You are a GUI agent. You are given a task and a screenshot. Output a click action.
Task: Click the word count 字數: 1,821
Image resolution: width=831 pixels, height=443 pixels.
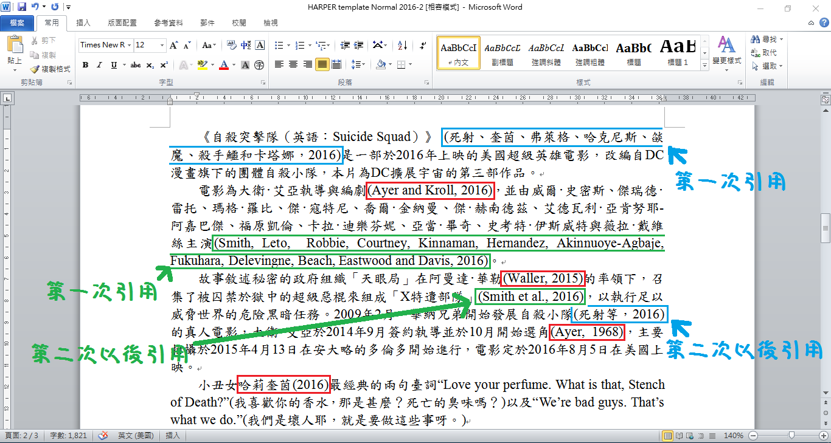68,436
